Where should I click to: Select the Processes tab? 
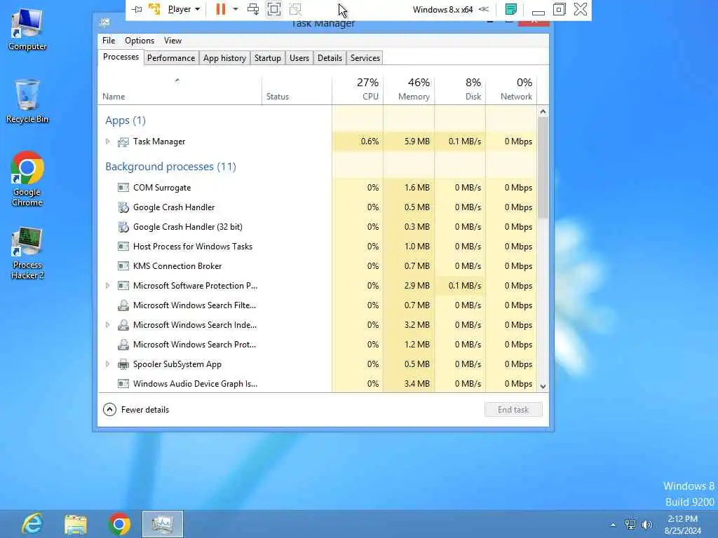pyautogui.click(x=121, y=57)
